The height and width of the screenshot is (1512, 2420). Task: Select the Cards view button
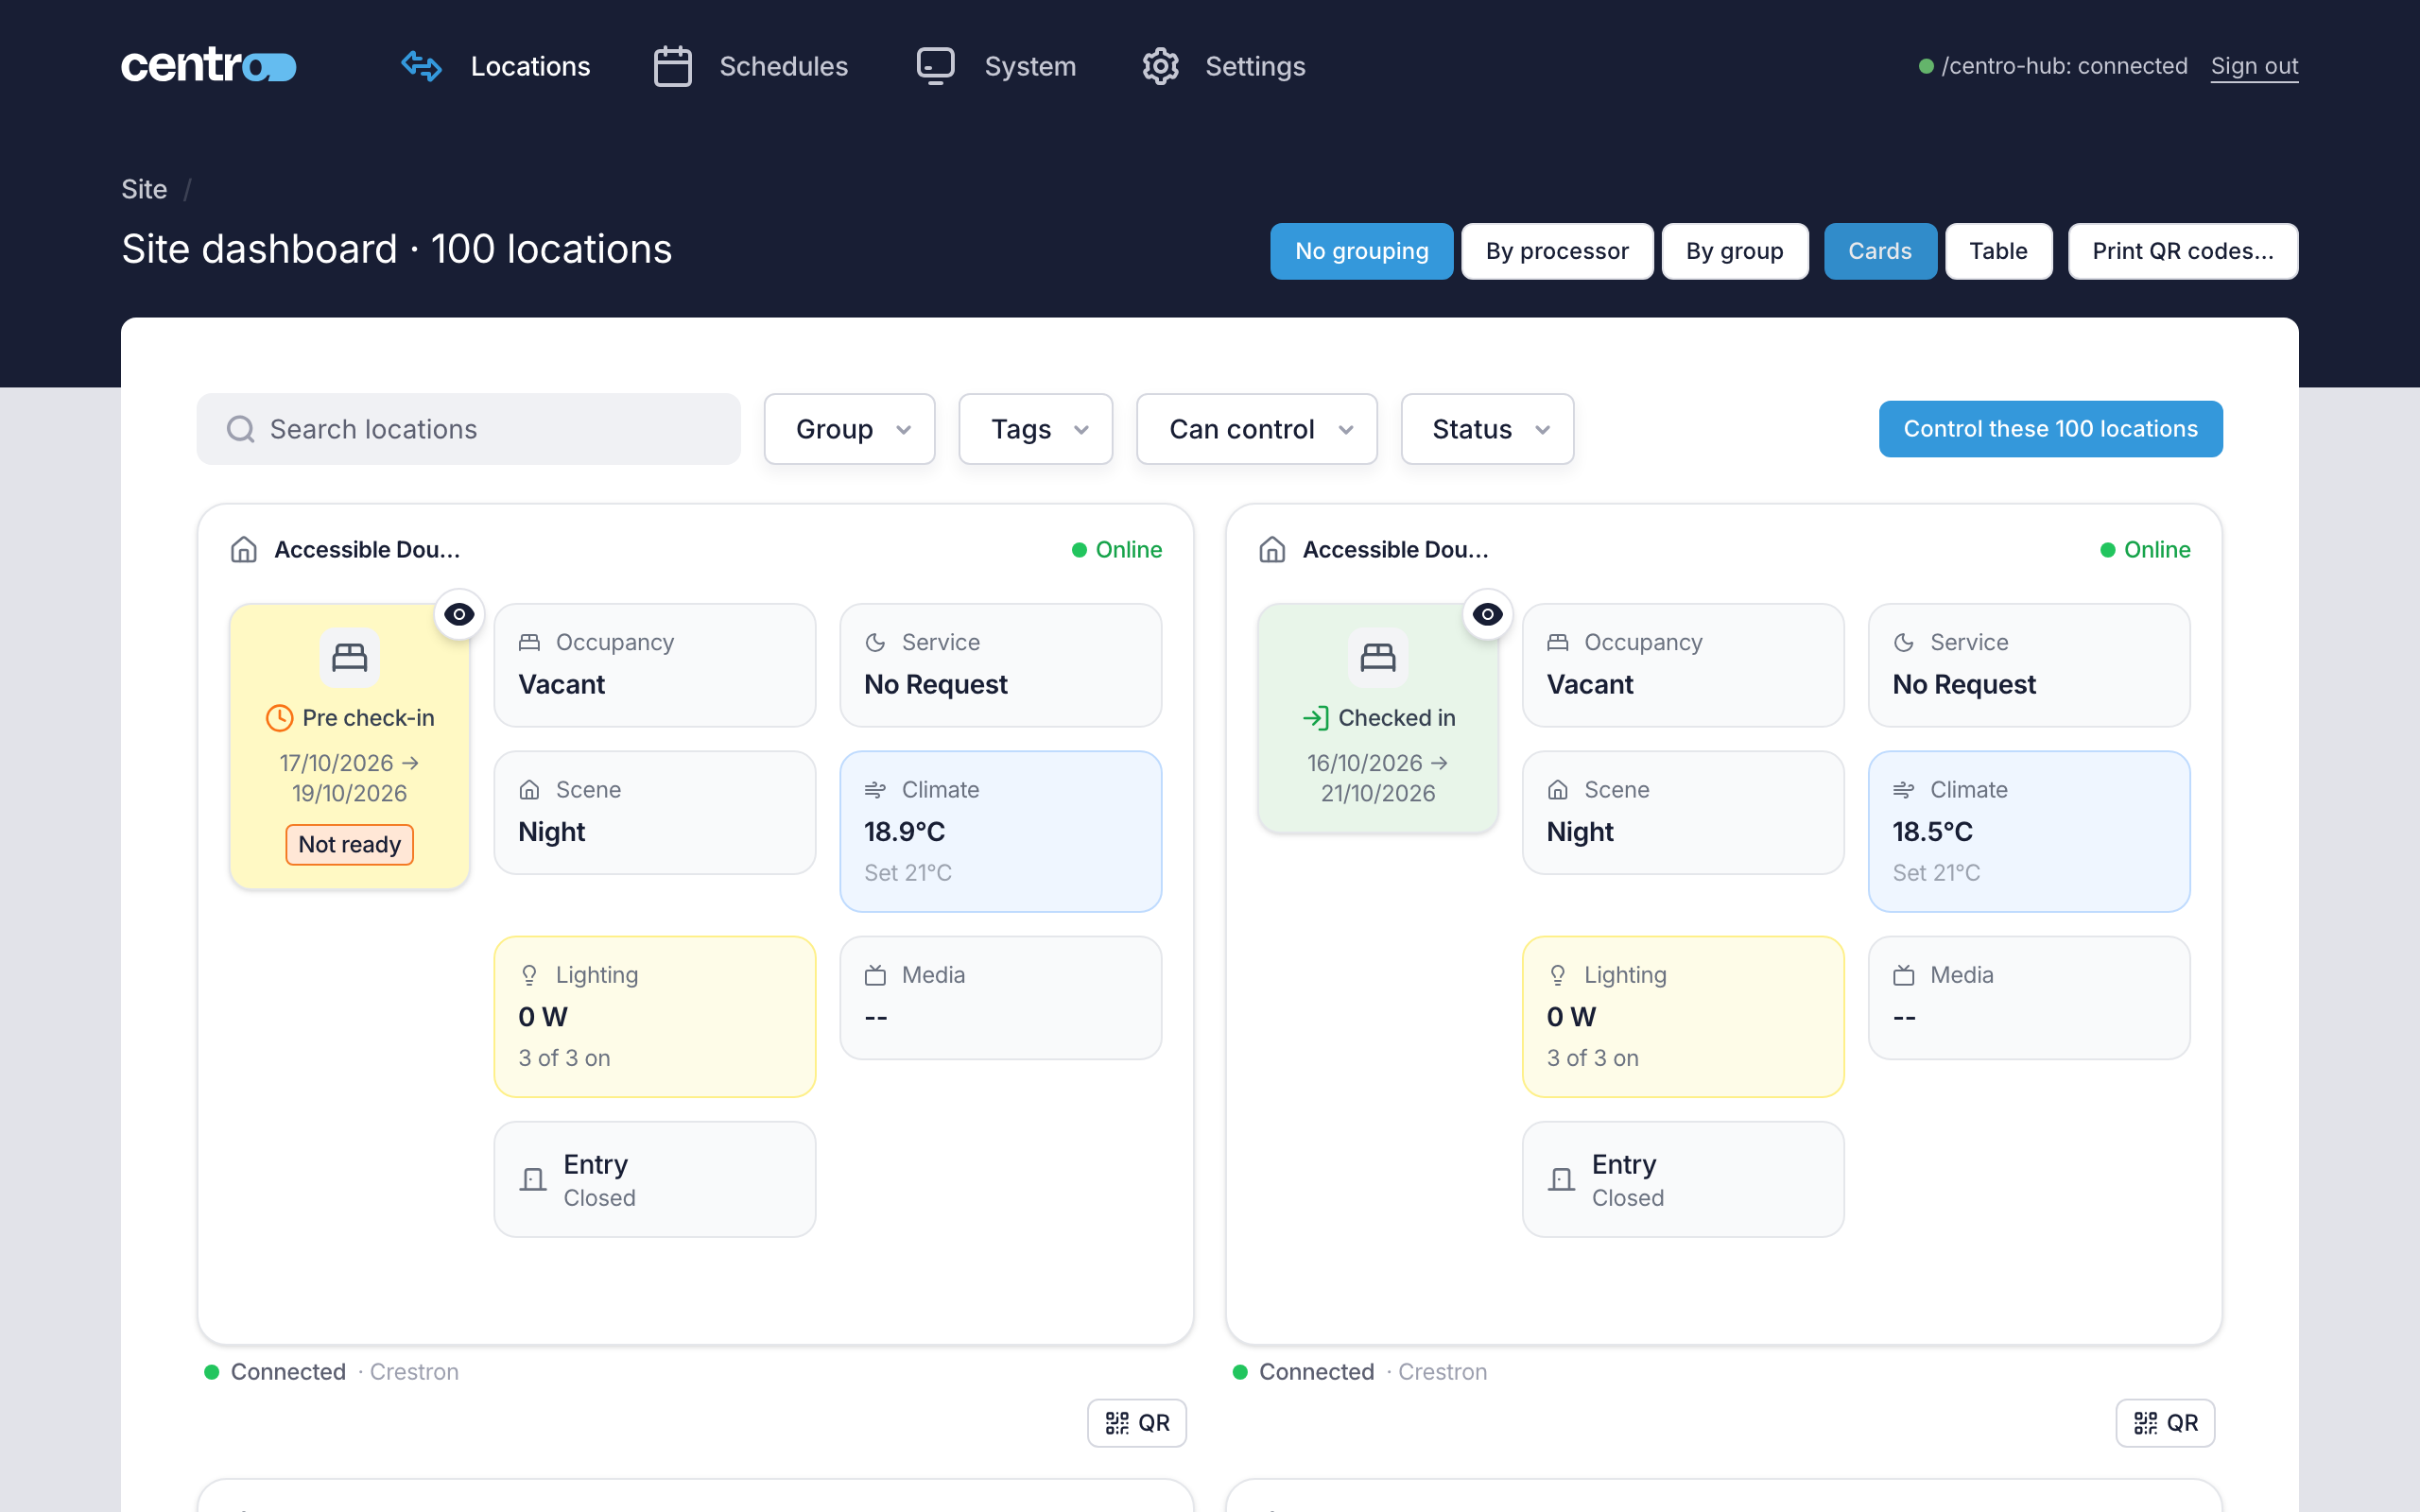(1879, 251)
